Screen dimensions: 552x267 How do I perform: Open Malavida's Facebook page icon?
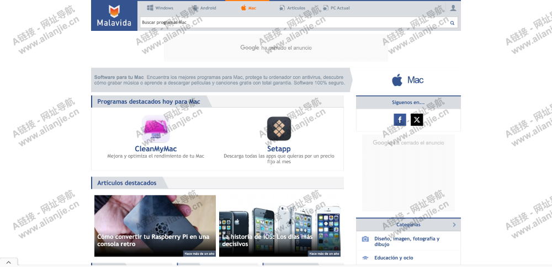point(400,120)
